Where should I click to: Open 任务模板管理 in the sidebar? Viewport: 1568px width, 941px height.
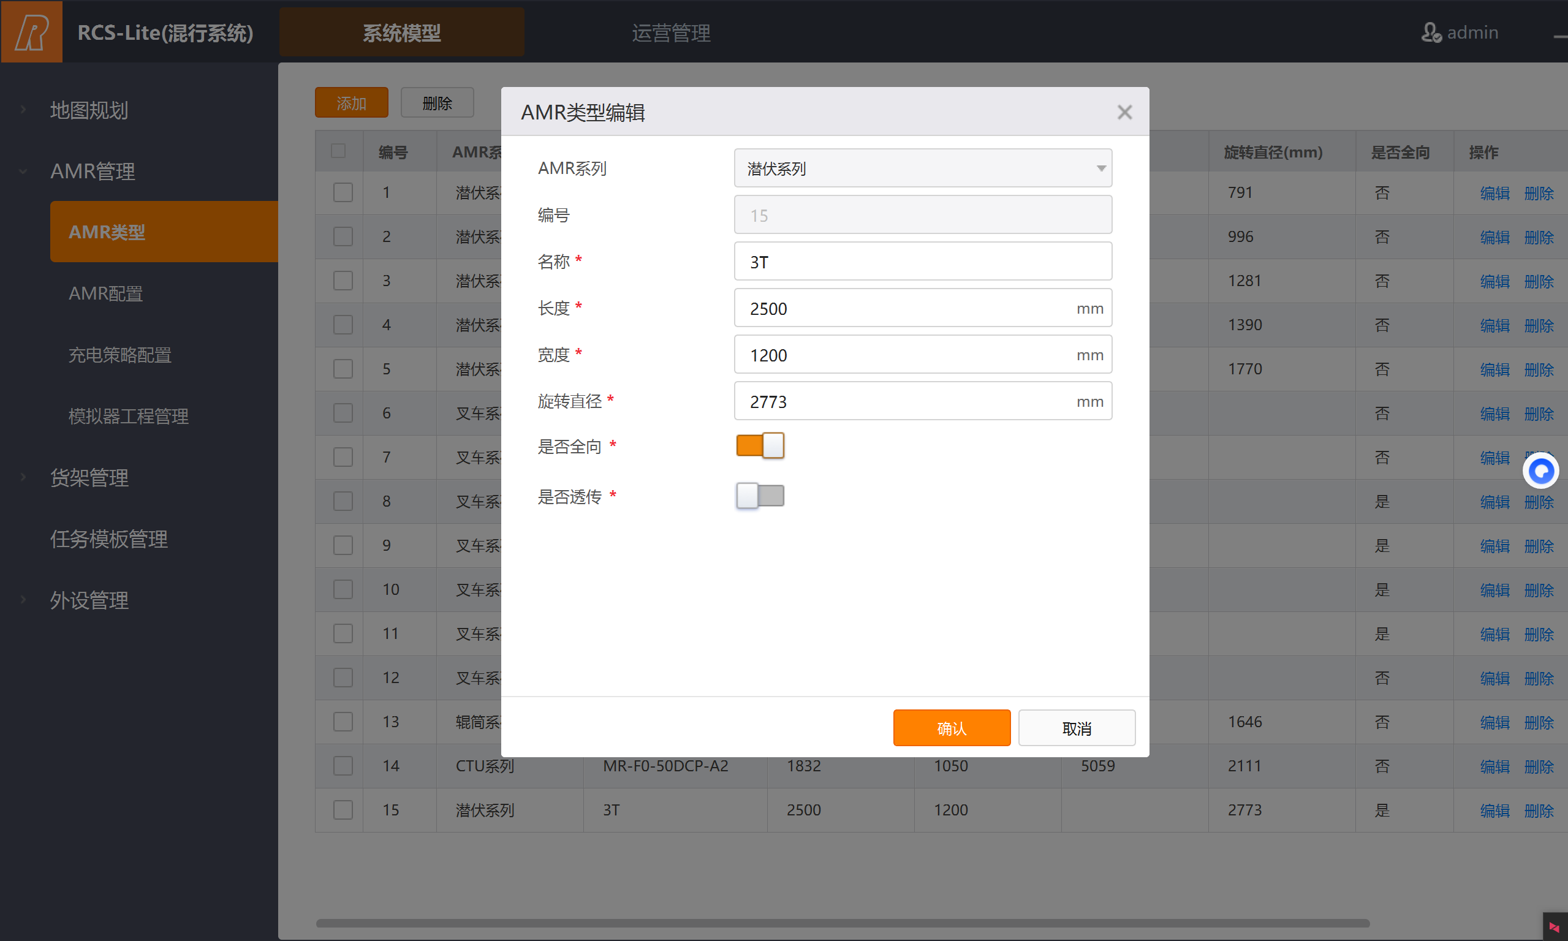(108, 539)
